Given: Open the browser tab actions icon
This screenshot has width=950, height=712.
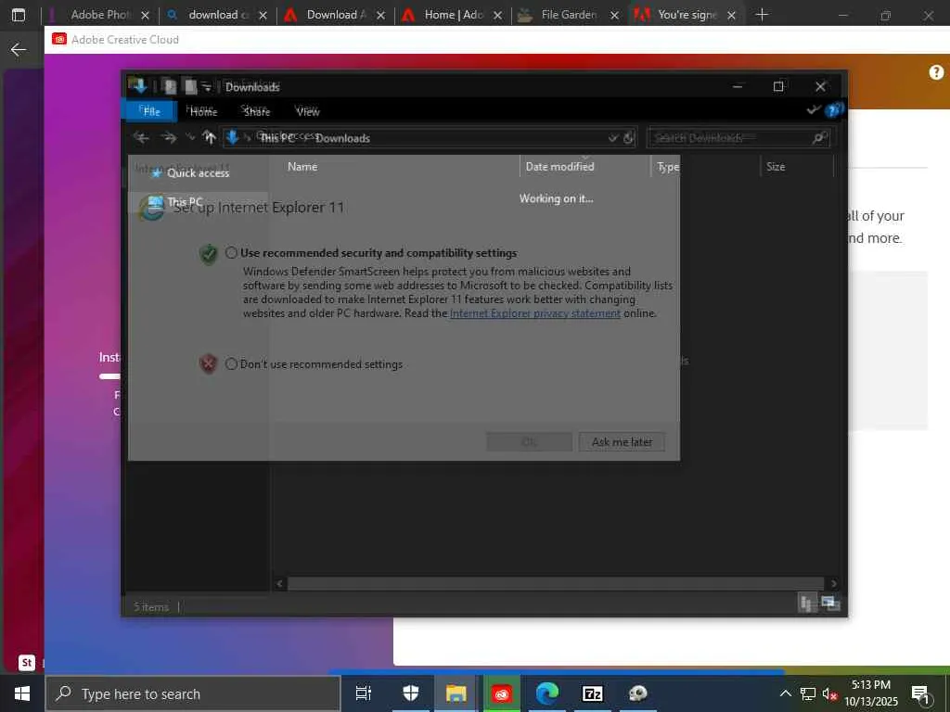Looking at the screenshot, I should 19,15.
